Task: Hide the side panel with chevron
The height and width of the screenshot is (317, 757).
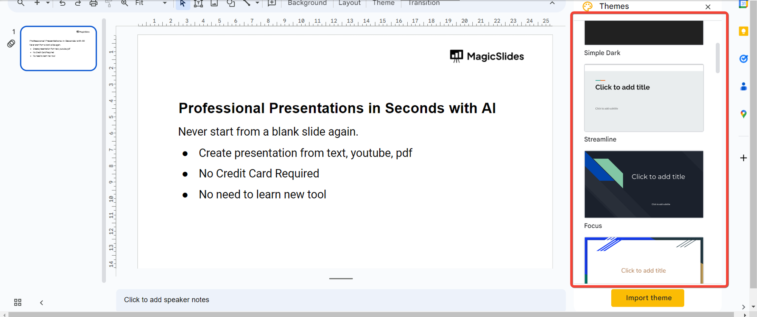Action: tap(743, 307)
